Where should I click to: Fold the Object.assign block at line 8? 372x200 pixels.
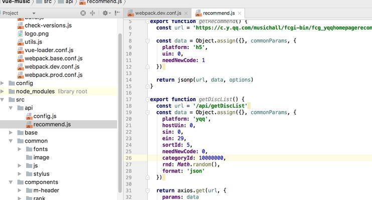[147, 41]
